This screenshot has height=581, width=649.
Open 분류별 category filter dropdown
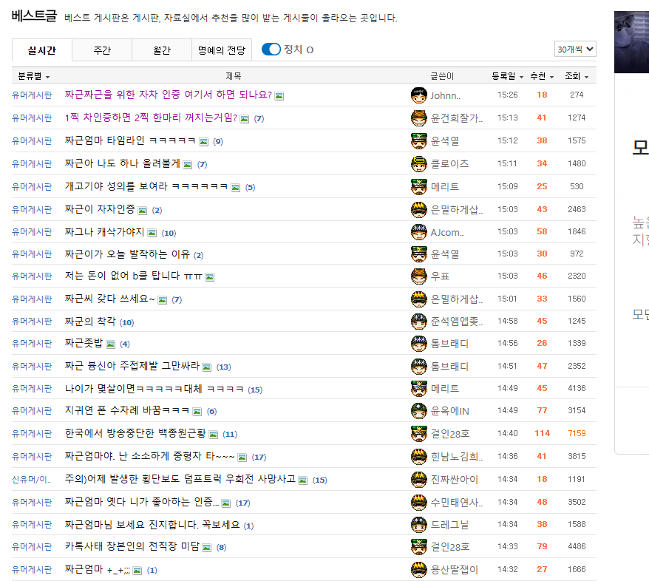tap(34, 76)
